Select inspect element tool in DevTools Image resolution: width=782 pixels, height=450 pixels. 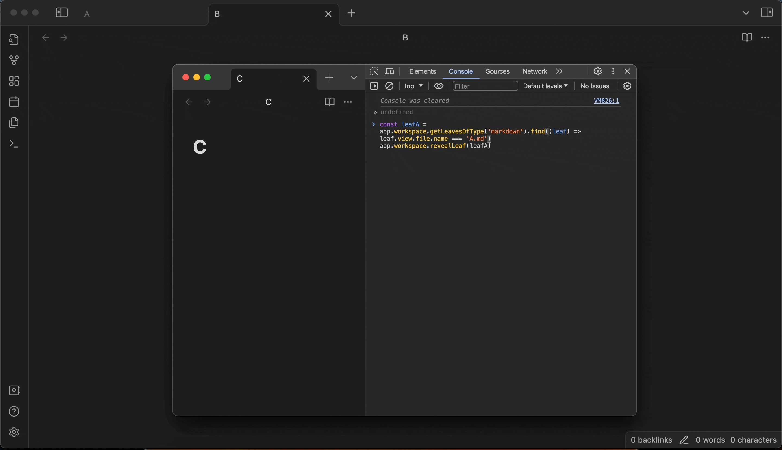click(x=374, y=71)
